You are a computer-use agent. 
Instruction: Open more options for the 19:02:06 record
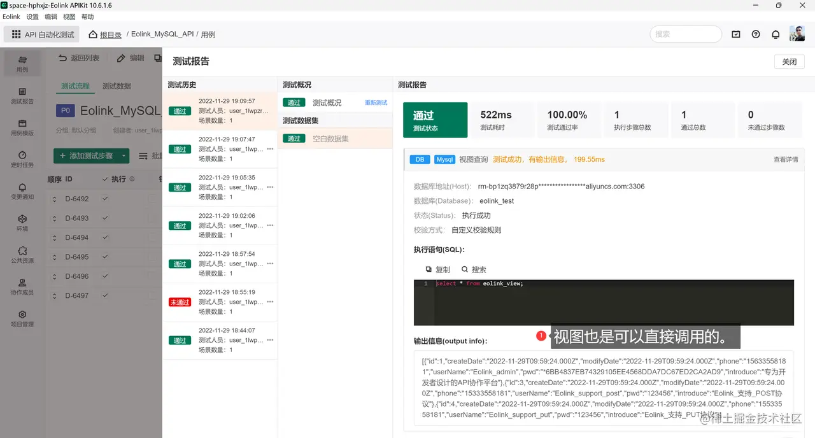point(270,225)
